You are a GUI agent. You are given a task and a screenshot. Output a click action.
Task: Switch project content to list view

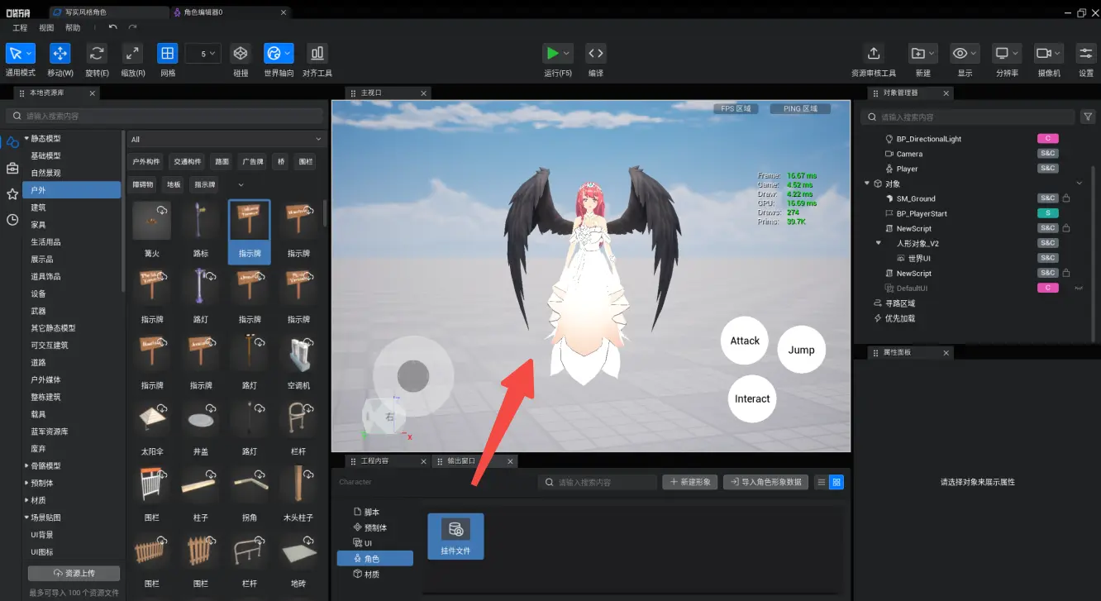[821, 482]
